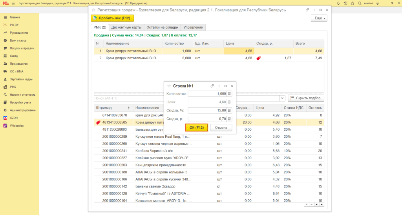Image resolution: width=402 pixels, height=215 pixels.
Task: Add Строка №1 dialog to favorites
Action: click(x=169, y=86)
